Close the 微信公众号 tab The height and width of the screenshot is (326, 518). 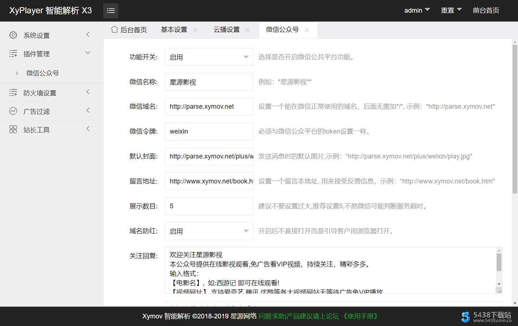[307, 30]
